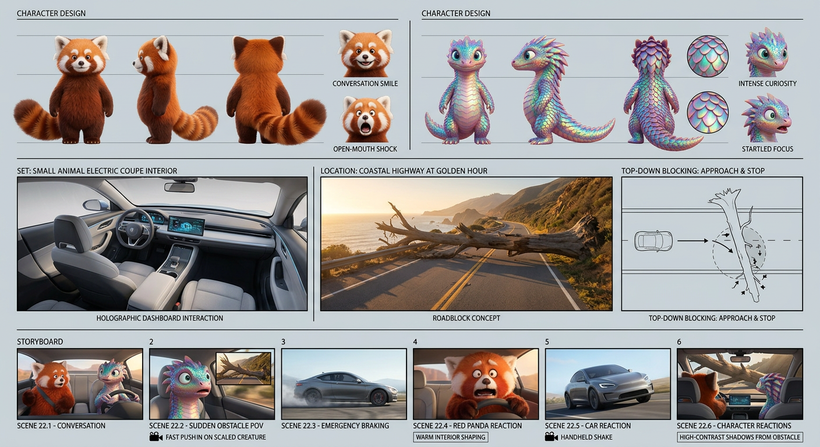Click the 'STARTLED FOCUS' label

pos(768,149)
